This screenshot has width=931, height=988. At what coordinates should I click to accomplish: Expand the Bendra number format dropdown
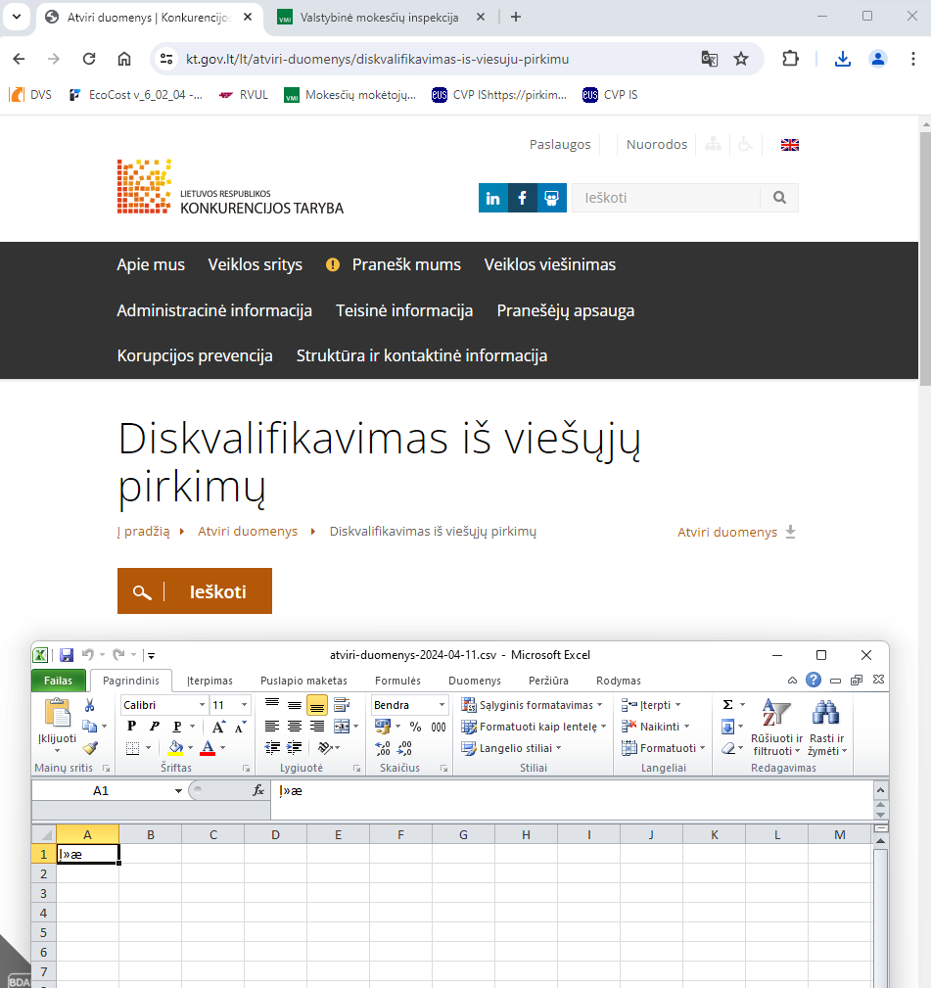(x=442, y=705)
